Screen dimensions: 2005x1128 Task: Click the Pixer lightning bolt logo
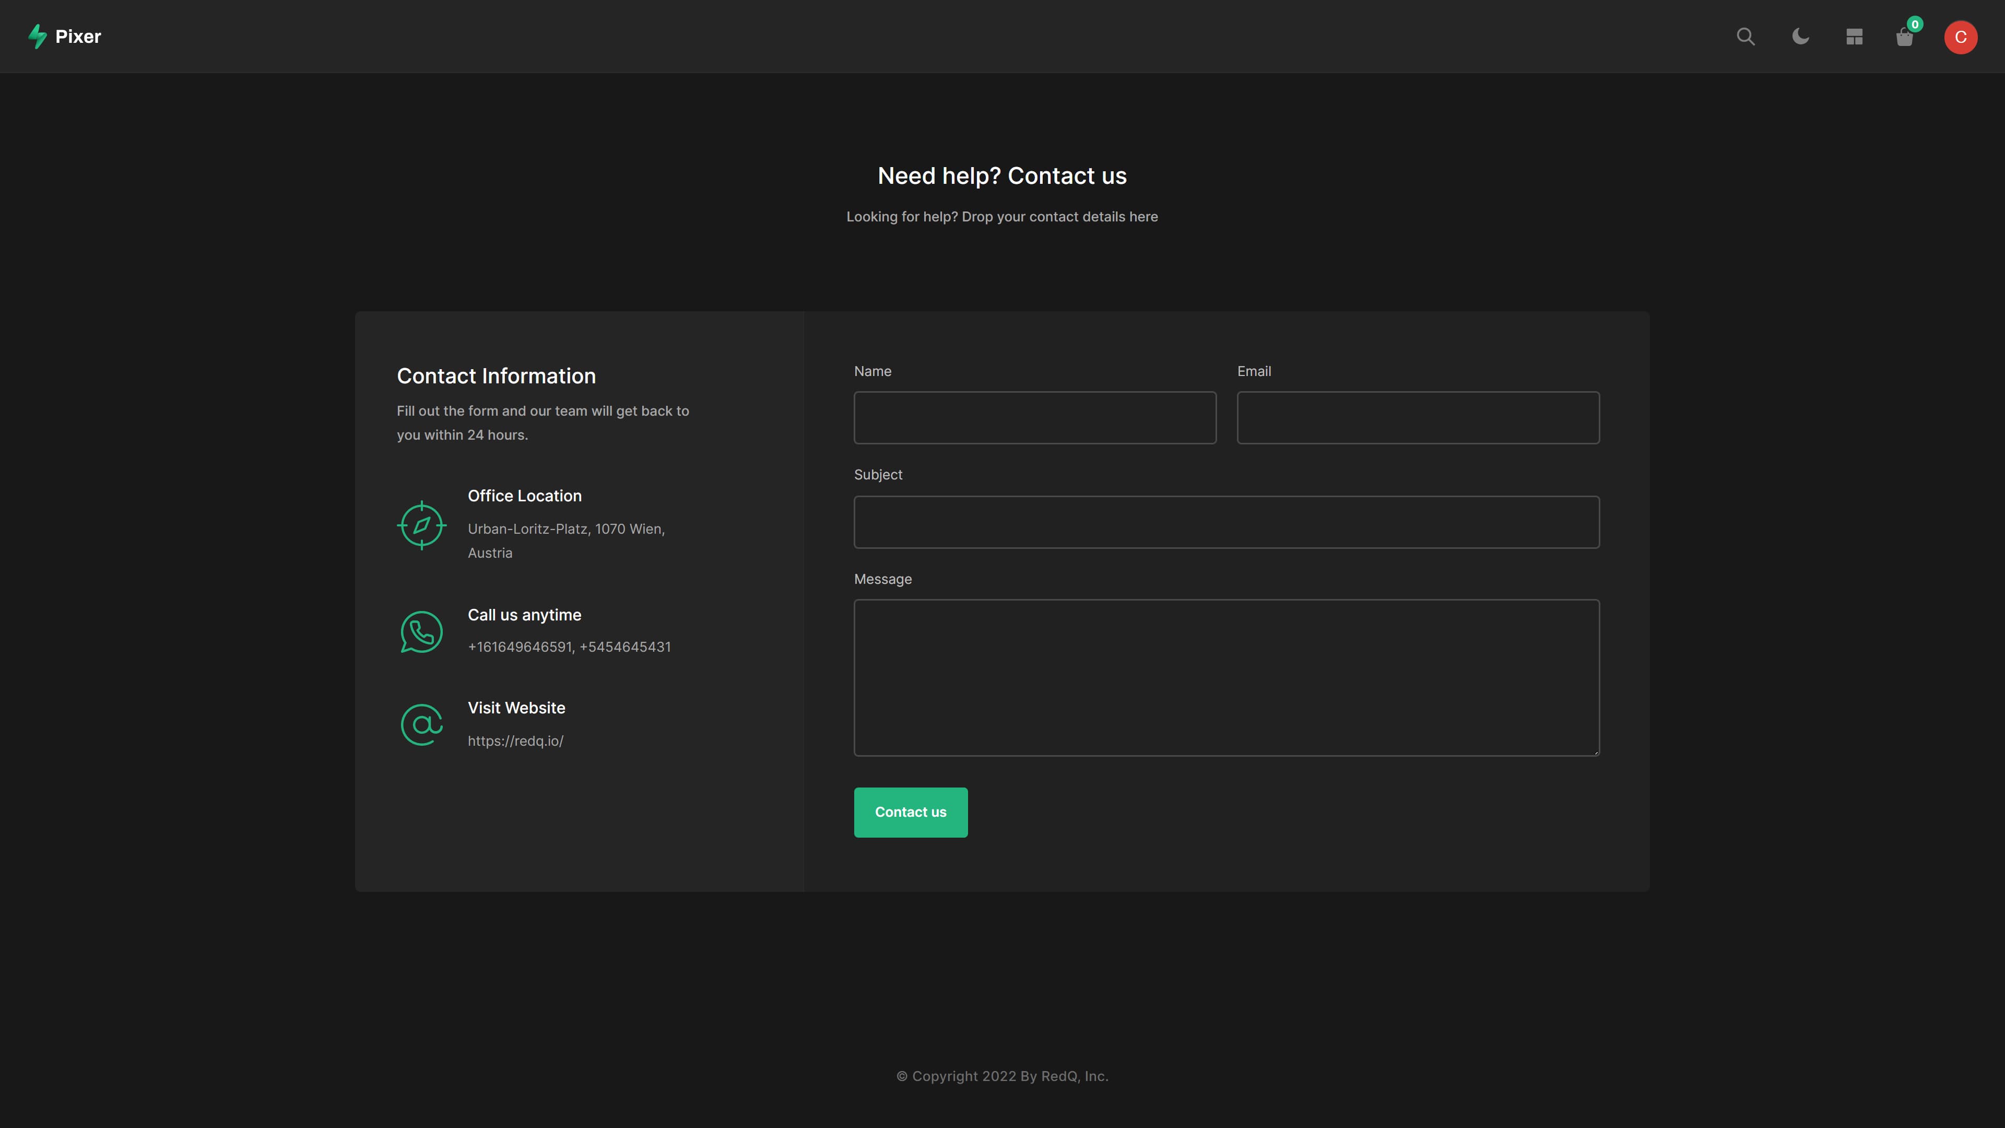(x=38, y=37)
